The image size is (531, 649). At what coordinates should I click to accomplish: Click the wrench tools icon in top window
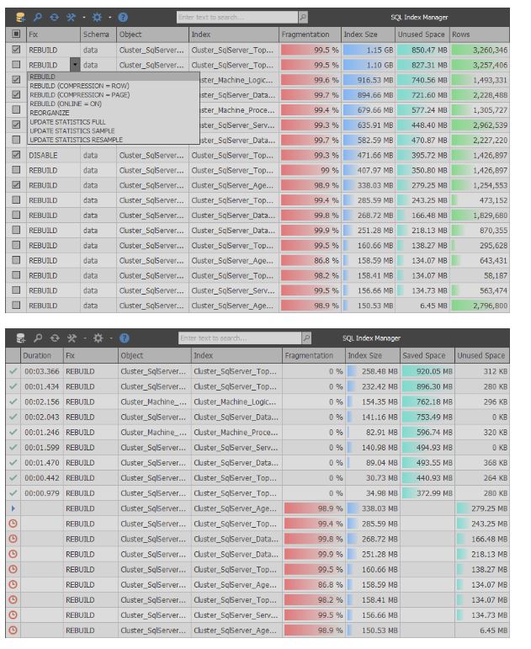point(71,18)
